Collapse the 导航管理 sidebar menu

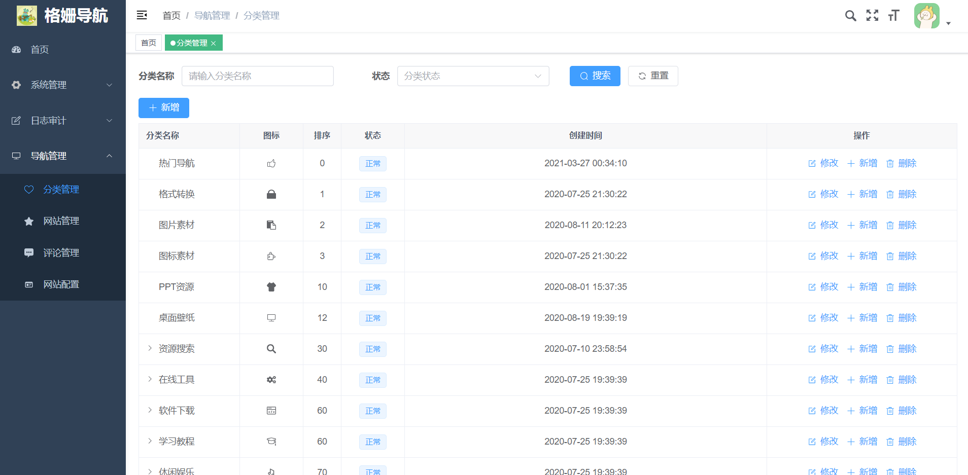tap(63, 156)
